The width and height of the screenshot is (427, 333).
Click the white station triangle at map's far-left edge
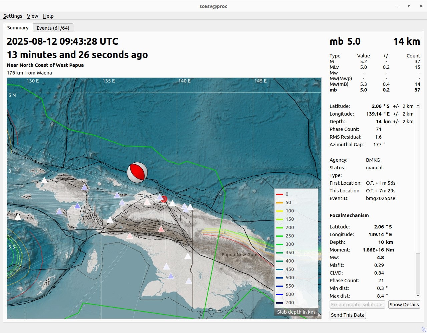pos(18,217)
